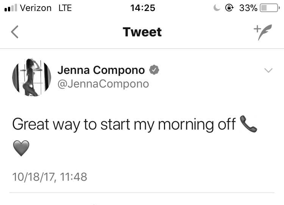The image size is (284, 205).
Task: Click the telephone receiver emoji in tweet
Action: pyautogui.click(x=248, y=124)
